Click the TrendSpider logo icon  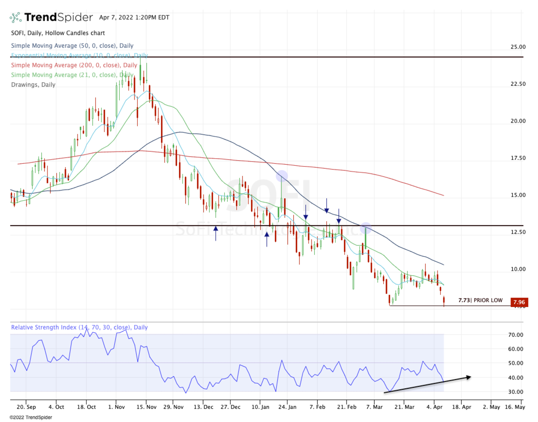16,18
